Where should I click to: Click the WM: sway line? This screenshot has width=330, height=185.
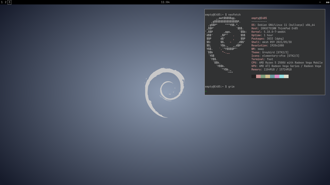[x=258, y=49]
